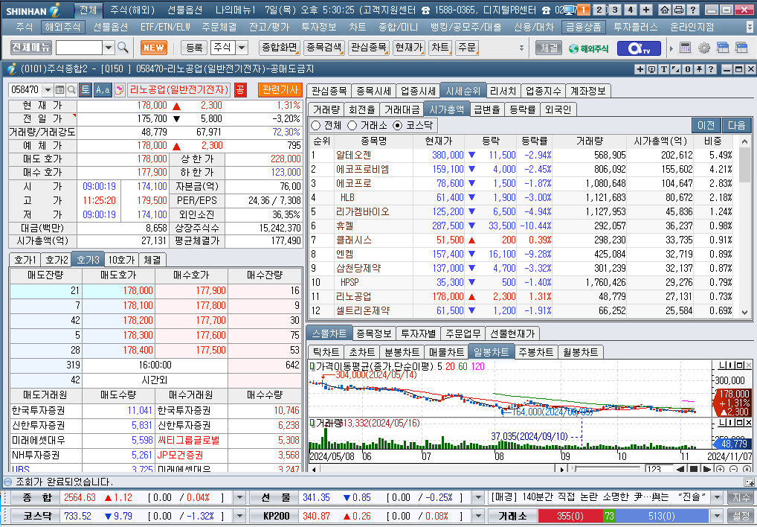The height and width of the screenshot is (527, 757).
Task: Click the monitor icon in sub-window title bar
Action: click(651, 69)
